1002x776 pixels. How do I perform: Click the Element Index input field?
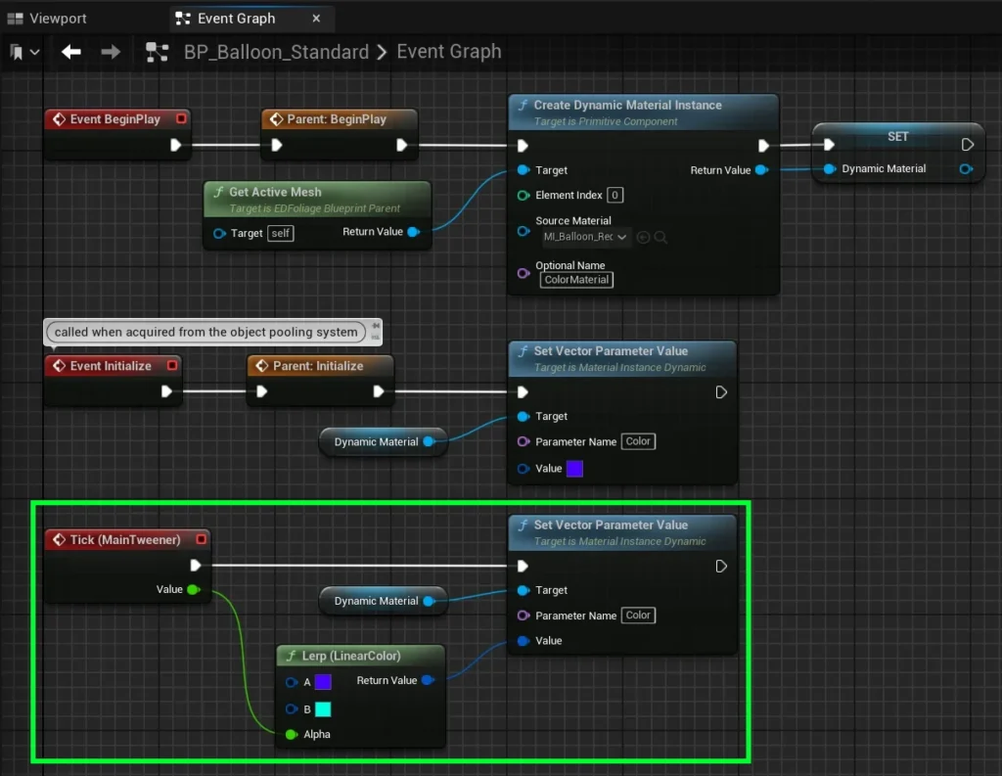point(615,196)
